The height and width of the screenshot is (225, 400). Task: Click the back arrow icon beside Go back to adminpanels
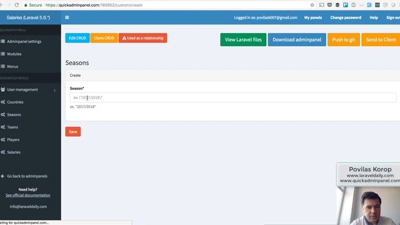(x=2, y=176)
